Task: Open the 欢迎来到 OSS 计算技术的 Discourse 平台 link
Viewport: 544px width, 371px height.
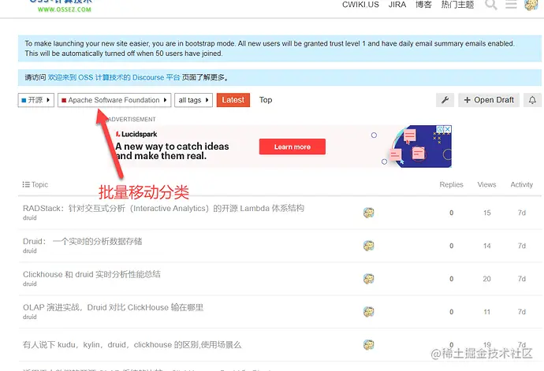Action: (114, 77)
